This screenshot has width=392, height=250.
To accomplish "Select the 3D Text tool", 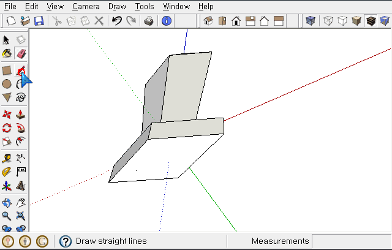I will coord(21,186).
